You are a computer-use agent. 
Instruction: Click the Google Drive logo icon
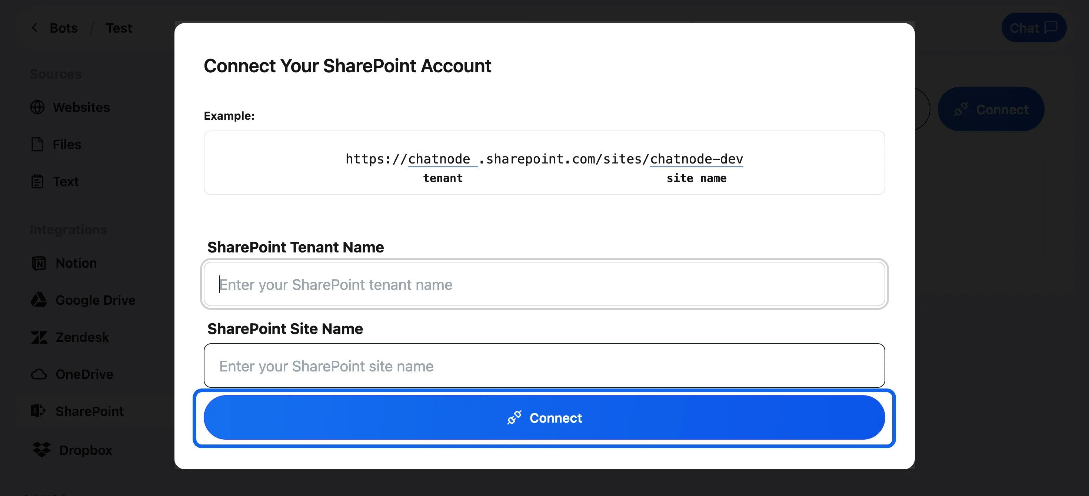coord(39,300)
